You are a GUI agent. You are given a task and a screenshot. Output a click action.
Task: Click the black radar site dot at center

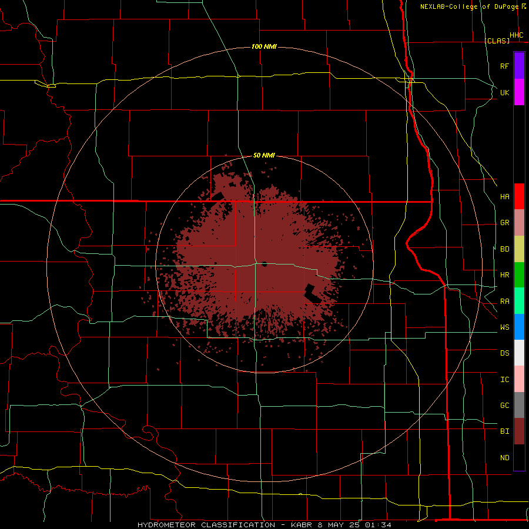pyautogui.click(x=264, y=264)
